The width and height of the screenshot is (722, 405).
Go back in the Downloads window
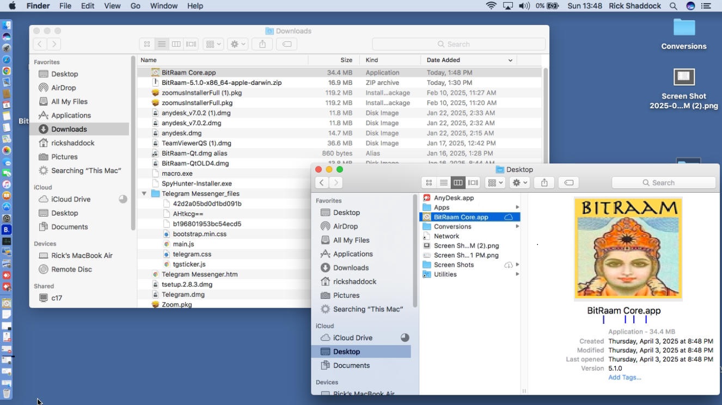pyautogui.click(x=40, y=44)
